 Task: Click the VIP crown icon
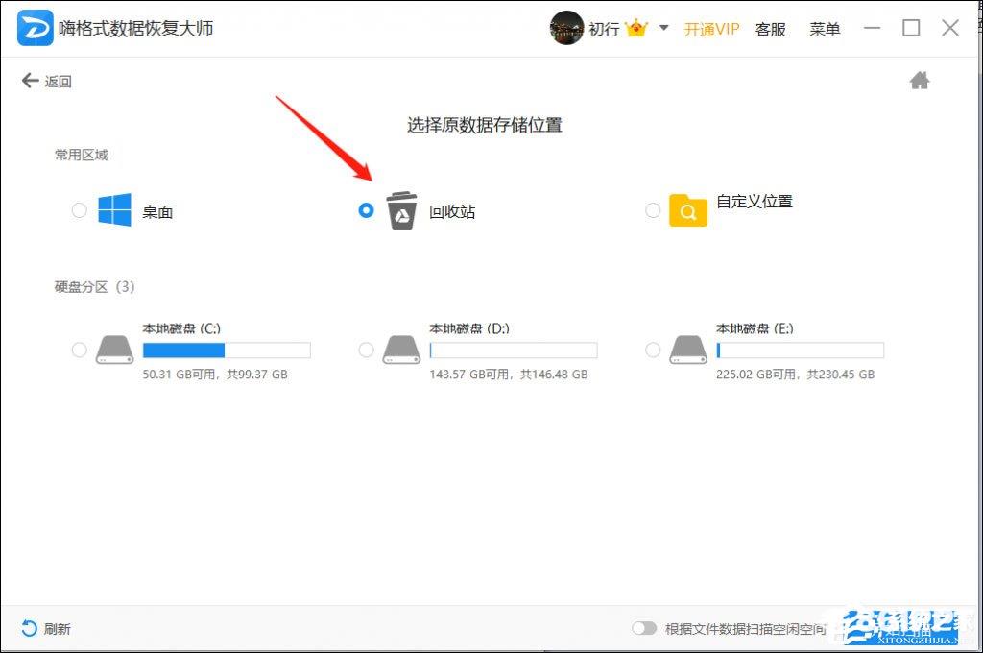(636, 28)
